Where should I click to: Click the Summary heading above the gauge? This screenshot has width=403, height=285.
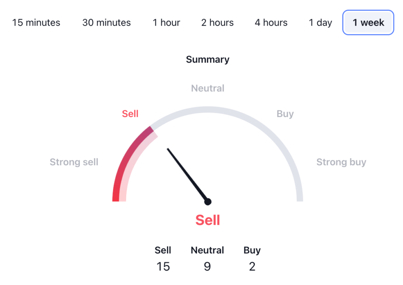coord(207,59)
